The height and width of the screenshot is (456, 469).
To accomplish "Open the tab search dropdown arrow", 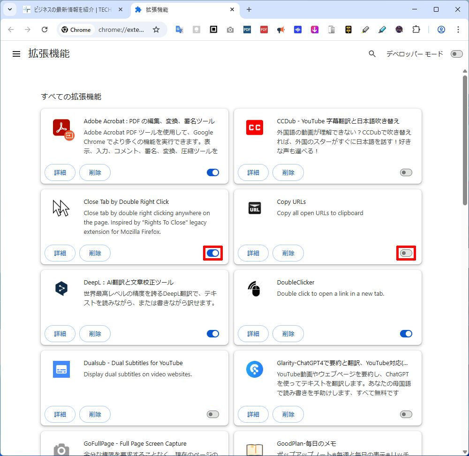I will pyautogui.click(x=10, y=9).
